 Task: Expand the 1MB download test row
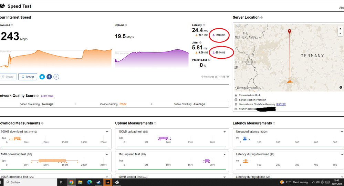pyautogui.click(x=107, y=154)
